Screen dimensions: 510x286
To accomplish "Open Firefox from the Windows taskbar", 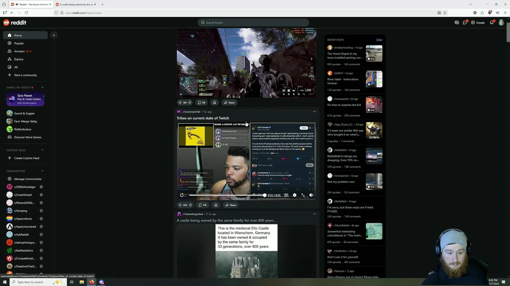I will point(92,282).
